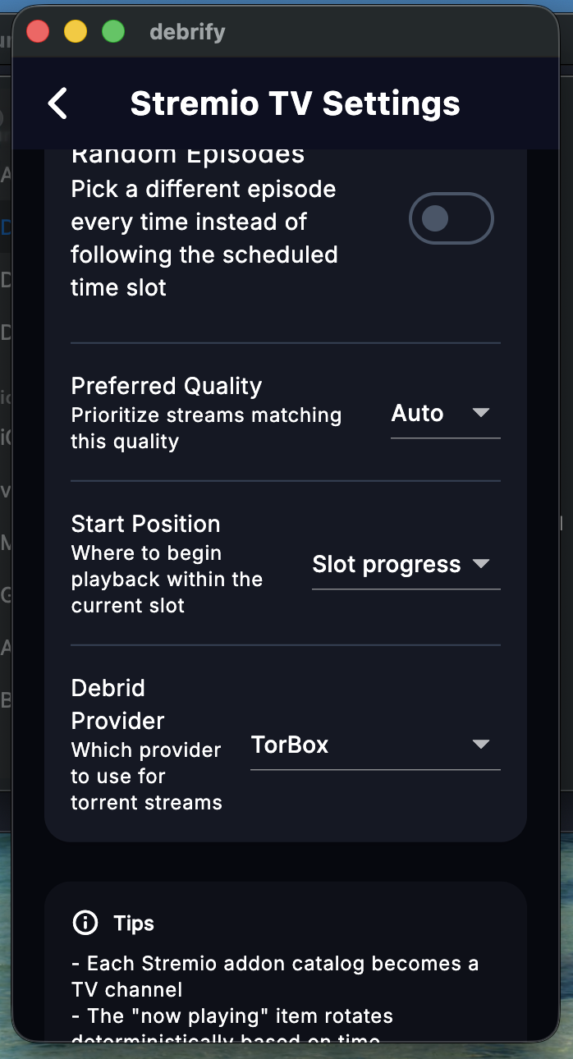
Task: Open the Preferred Quality dropdown
Action: tap(443, 414)
